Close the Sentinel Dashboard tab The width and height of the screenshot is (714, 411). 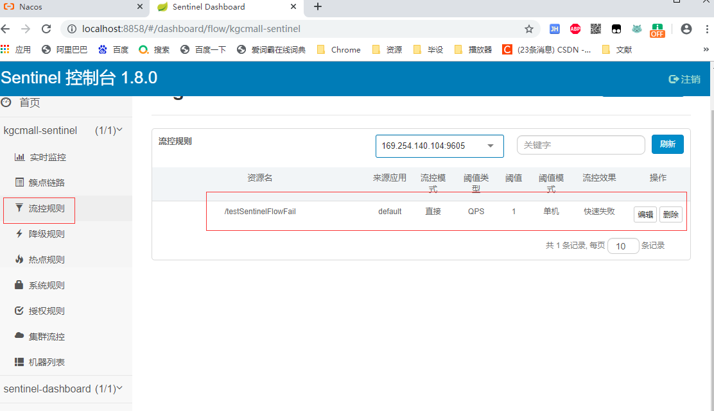click(293, 7)
